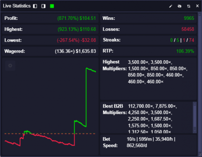Click the 7,875.00× B2B multiplier
Screen dimensions: 202x157
(x=166, y=106)
